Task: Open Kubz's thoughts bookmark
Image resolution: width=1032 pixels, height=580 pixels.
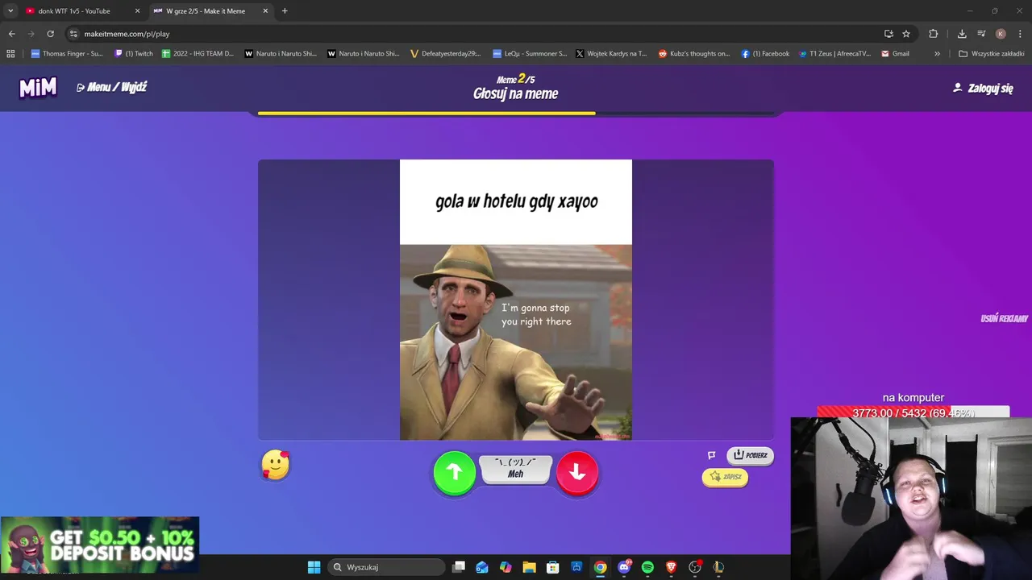Action: coord(694,54)
